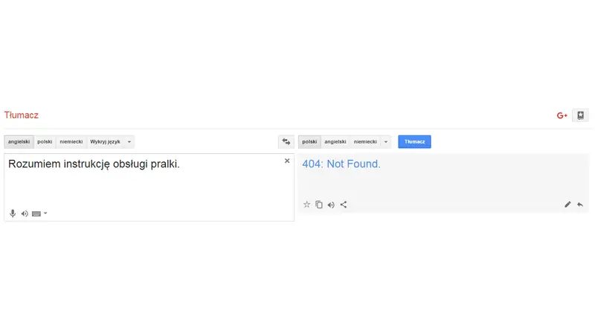Image resolution: width=595 pixels, height=331 pixels.
Task: Clear source text with X
Action: point(287,161)
